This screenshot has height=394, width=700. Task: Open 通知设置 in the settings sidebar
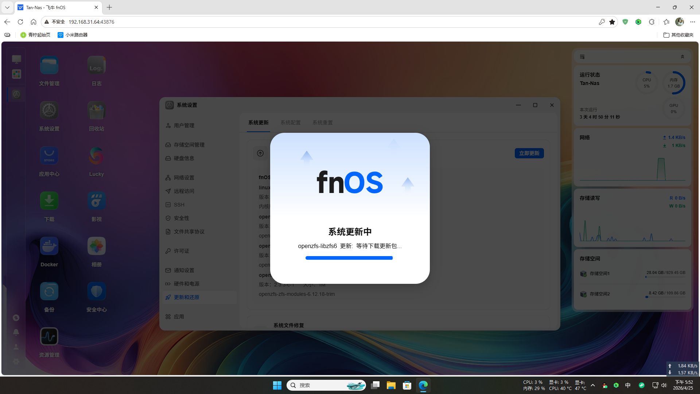[200, 270]
